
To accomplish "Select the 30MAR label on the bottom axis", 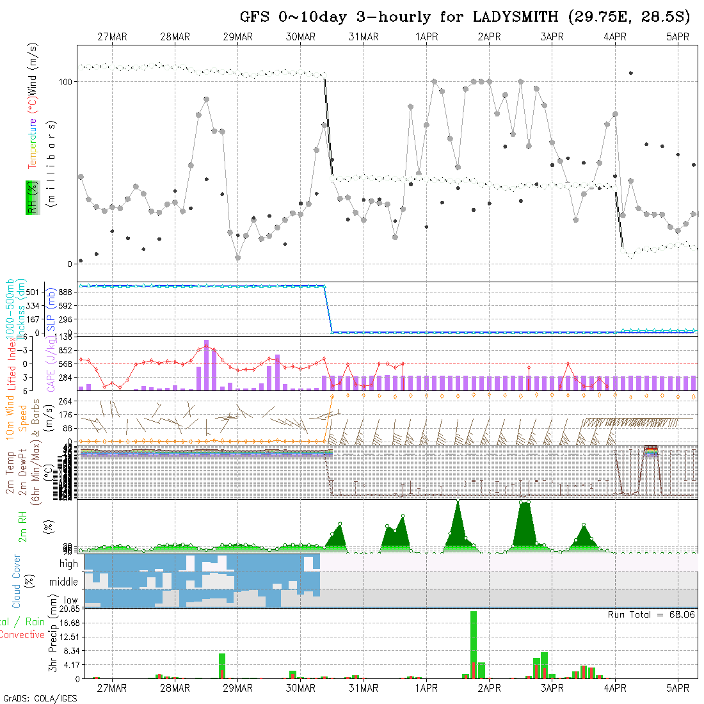I will pos(301,688).
